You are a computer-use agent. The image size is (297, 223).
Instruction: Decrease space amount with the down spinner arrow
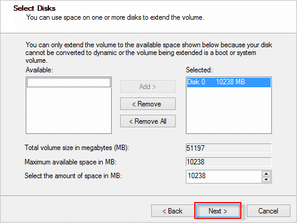point(267,179)
